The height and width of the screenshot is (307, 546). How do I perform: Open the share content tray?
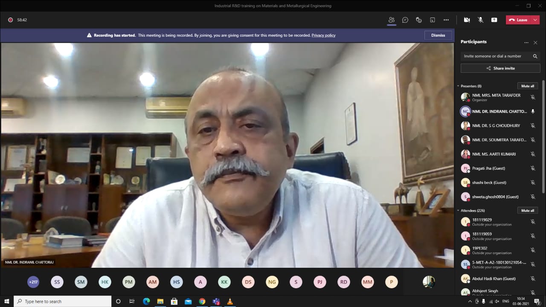point(494,20)
